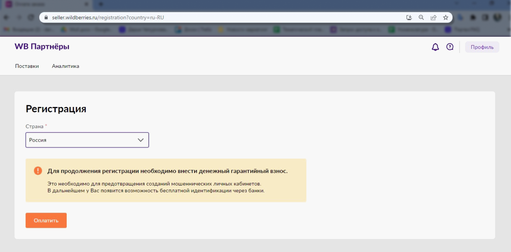511x252 pixels.
Task: Click the Страна field label
Action: [x=35, y=126]
